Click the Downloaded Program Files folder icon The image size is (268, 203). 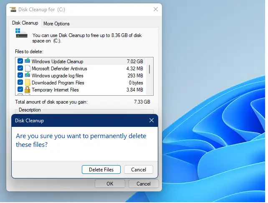(x=28, y=83)
